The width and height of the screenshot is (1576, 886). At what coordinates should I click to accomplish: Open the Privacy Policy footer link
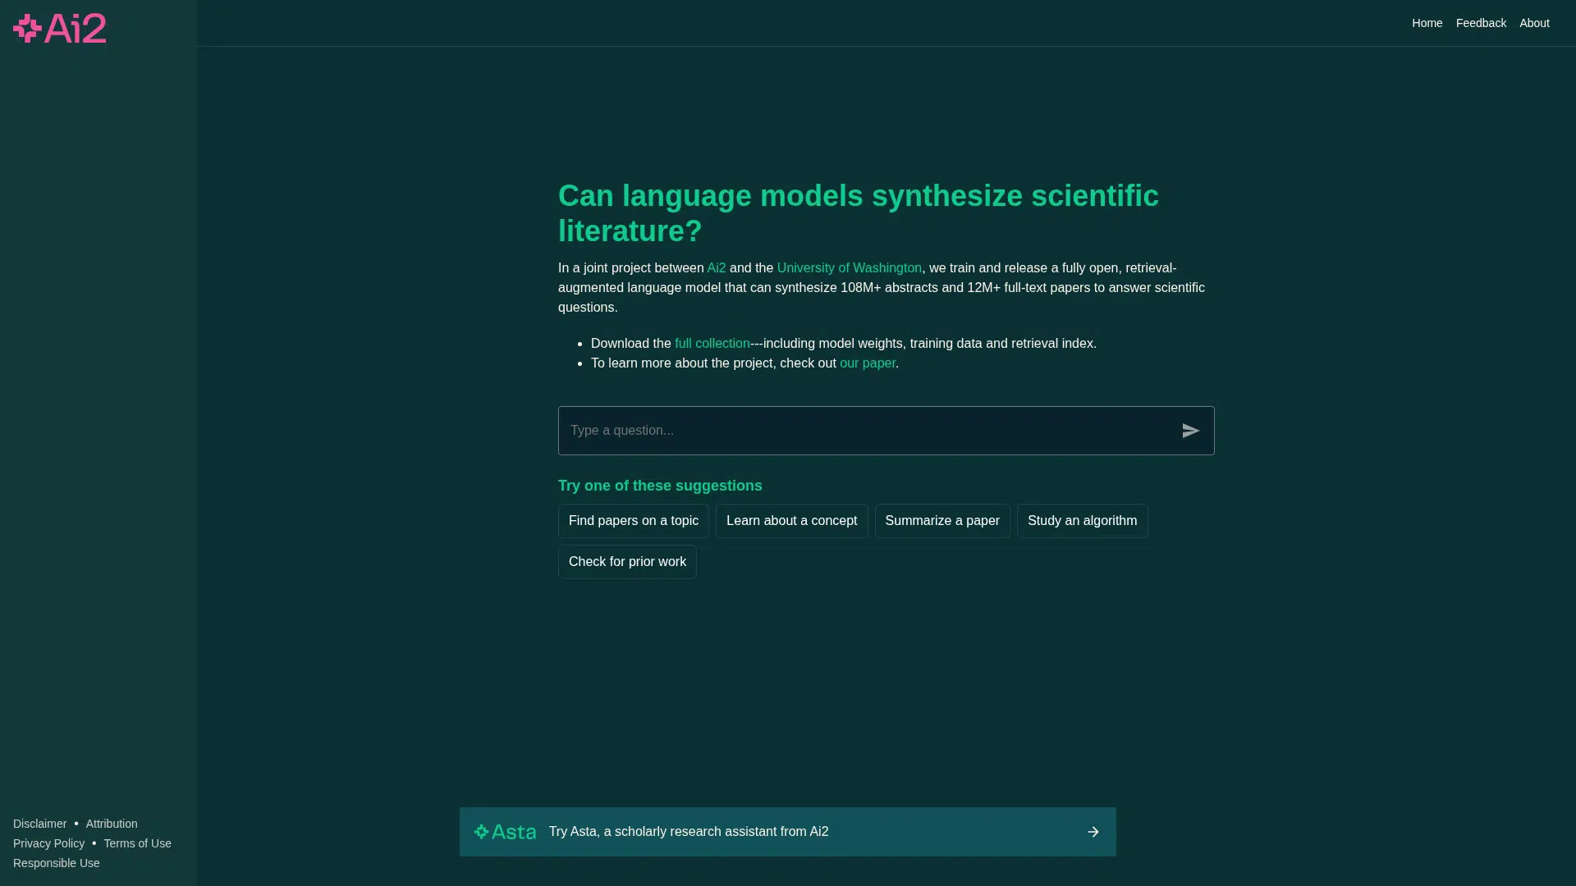coord(48,843)
